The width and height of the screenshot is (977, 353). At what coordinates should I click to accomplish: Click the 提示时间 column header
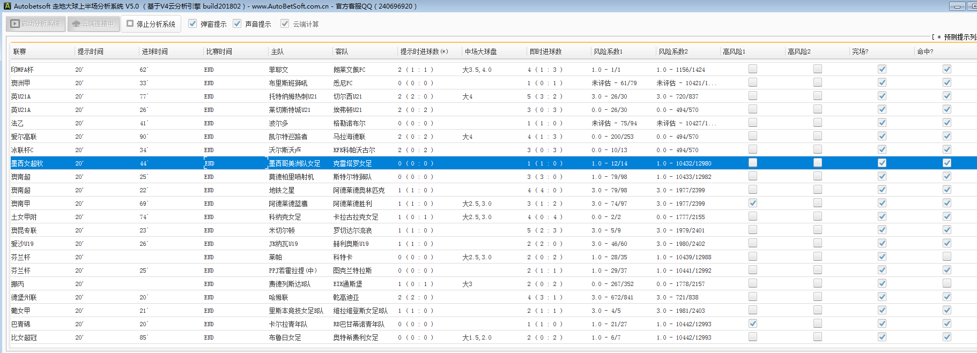pos(90,51)
